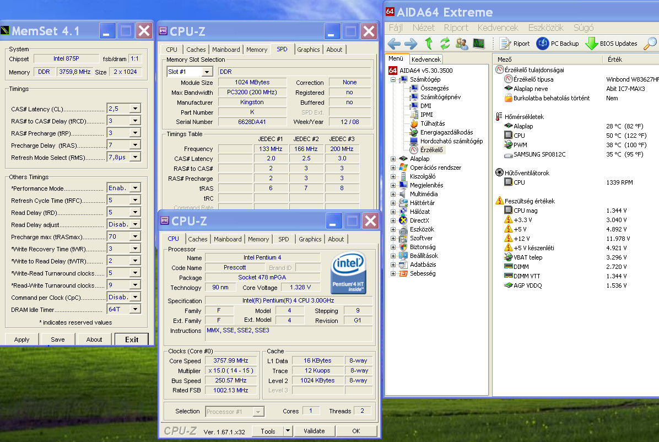Open Caches tab in lower CPU-Z

197,239
